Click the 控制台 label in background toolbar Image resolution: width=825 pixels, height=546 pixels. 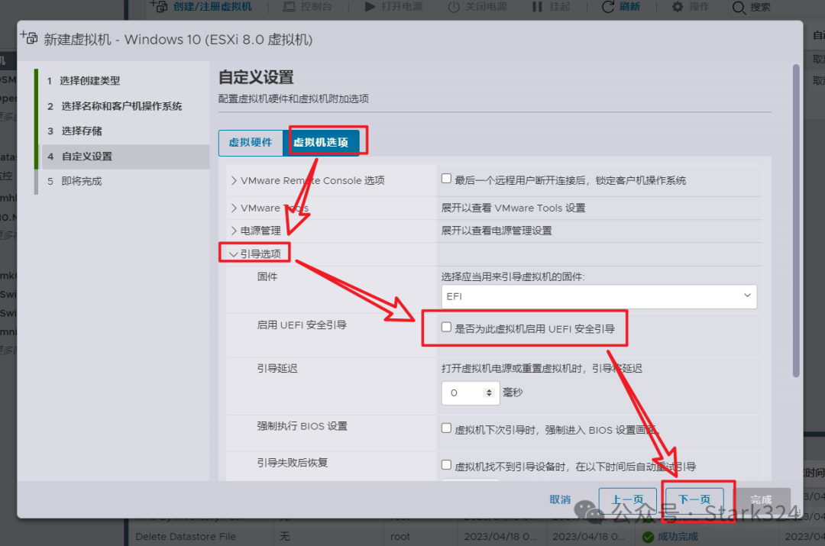316,7
